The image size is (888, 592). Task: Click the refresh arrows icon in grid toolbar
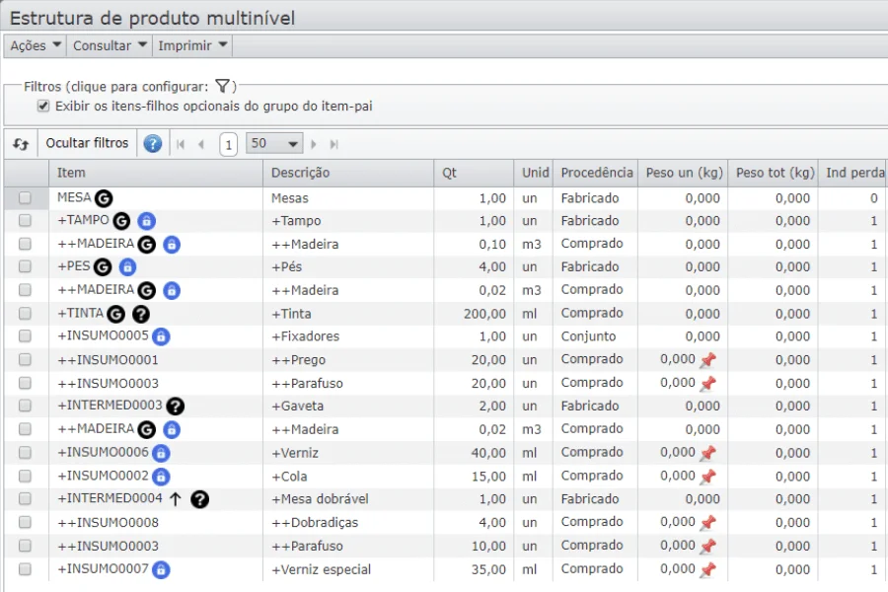pos(21,144)
